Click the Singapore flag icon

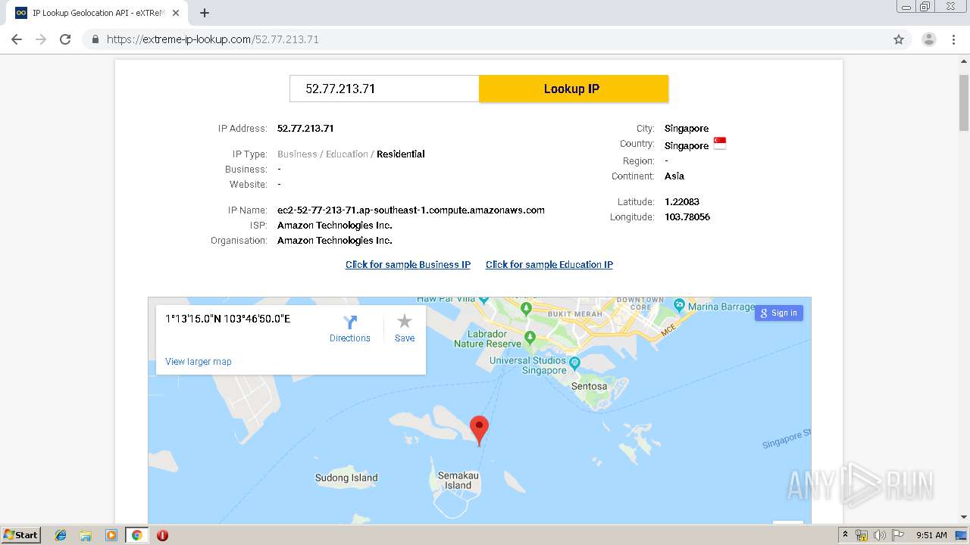(720, 144)
